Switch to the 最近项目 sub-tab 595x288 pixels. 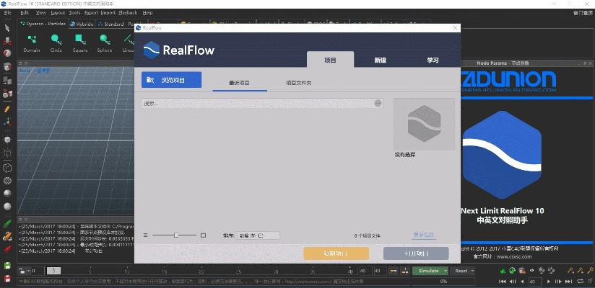click(x=240, y=83)
